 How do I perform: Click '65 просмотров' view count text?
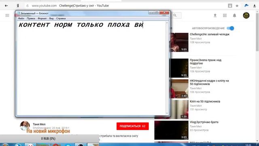point(199,130)
